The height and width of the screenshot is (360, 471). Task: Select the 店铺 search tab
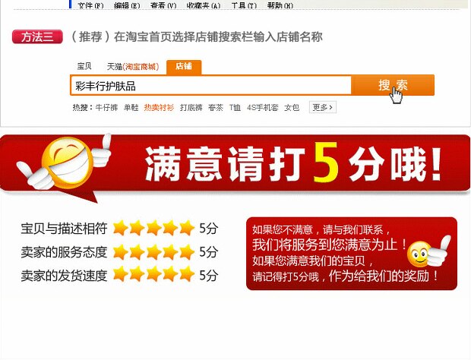click(x=184, y=66)
